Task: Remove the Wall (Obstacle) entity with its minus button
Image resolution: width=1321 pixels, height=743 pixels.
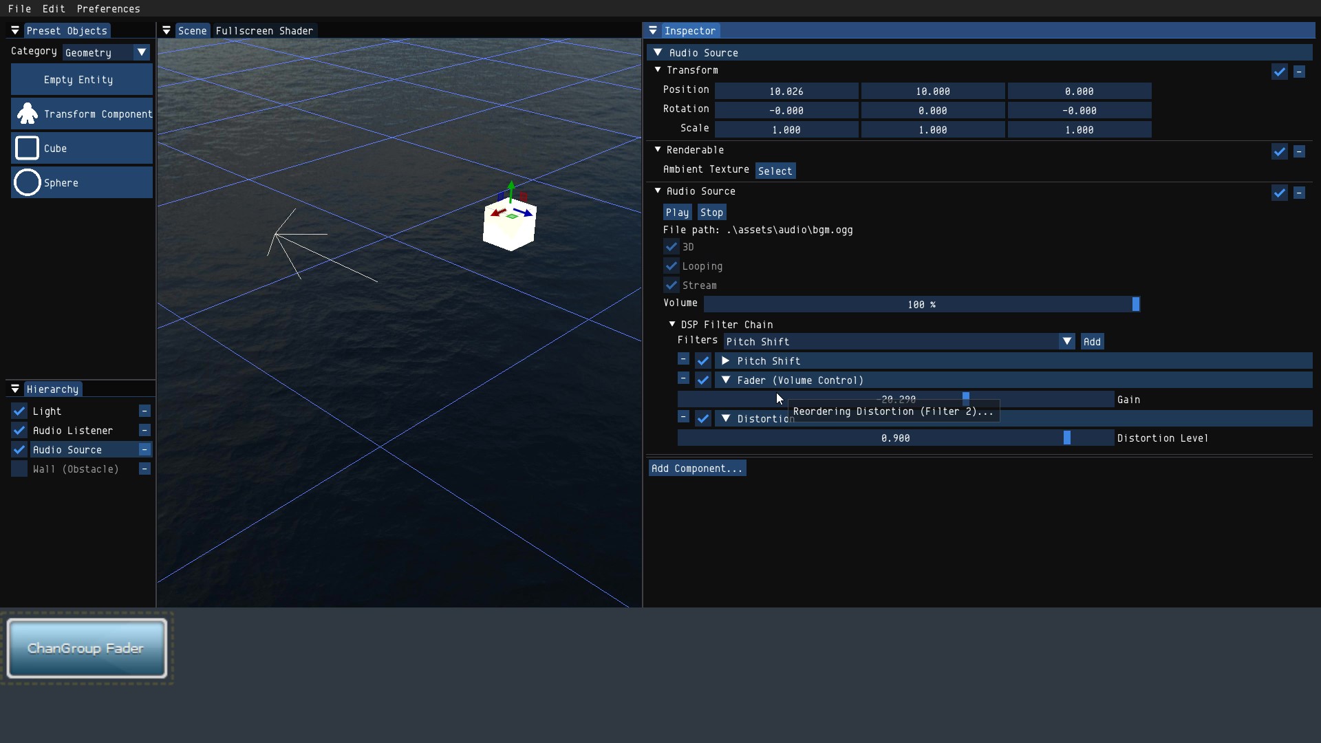Action: click(x=144, y=469)
